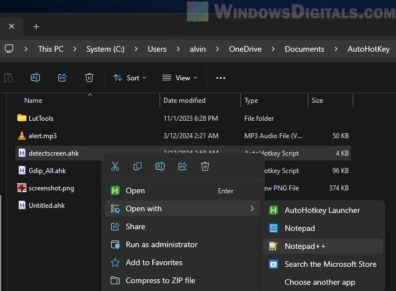Select Compress to ZIP file

[183, 280]
